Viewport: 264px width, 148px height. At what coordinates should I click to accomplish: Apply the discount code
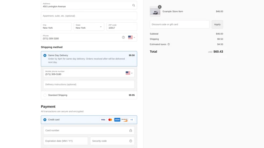tap(217, 24)
